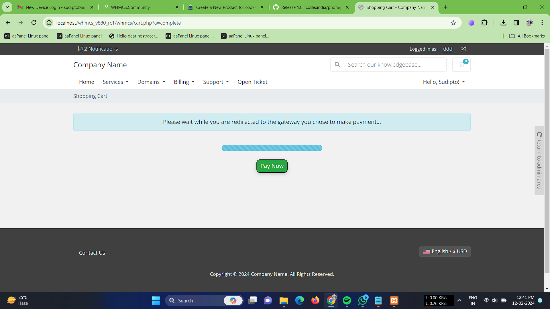Open Chrome extensions puzzle icon

[x=484, y=23]
